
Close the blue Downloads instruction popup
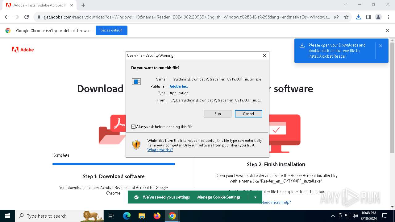tap(380, 46)
